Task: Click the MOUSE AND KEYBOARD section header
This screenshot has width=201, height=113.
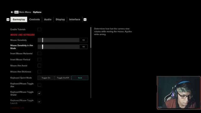Action: tap(23, 35)
